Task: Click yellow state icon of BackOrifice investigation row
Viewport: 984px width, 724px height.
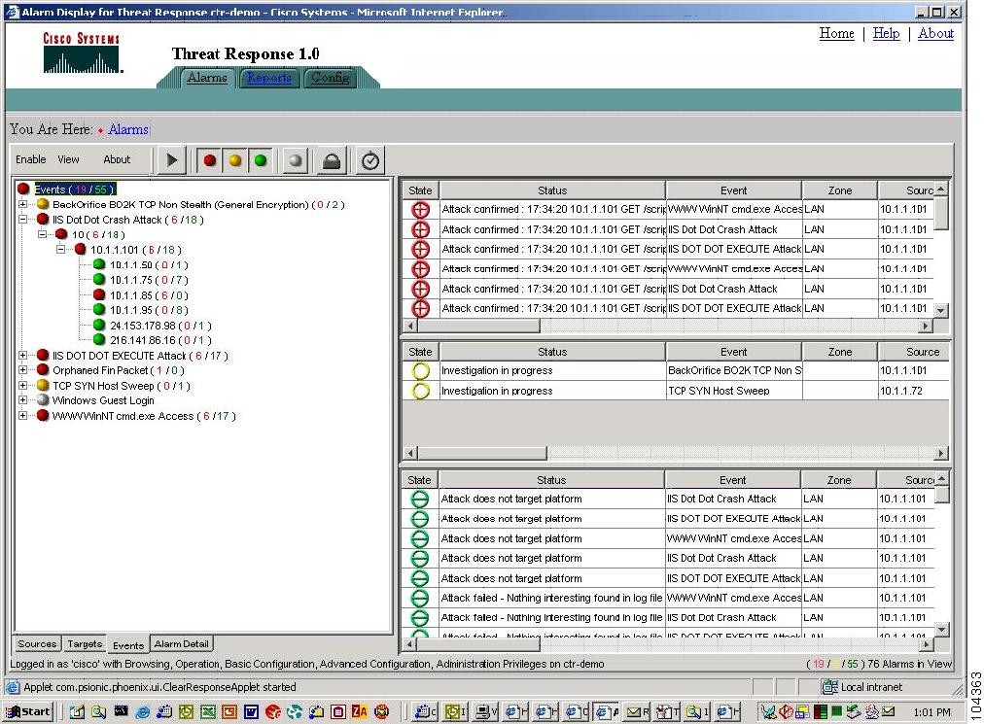Action: click(x=420, y=371)
